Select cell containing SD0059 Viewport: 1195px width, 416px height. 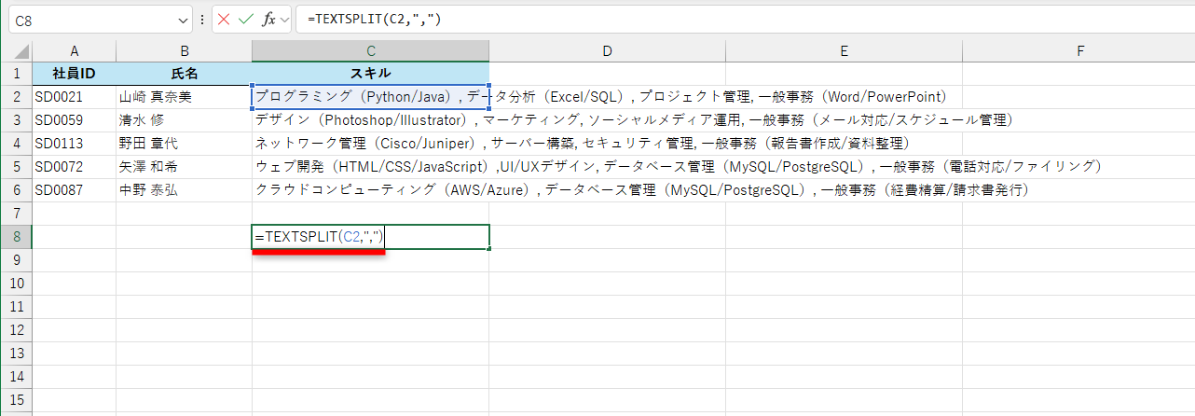(x=74, y=120)
